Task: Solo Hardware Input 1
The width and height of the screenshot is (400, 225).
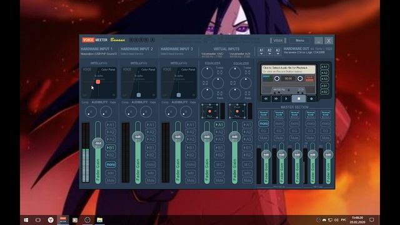Action: (x=111, y=173)
